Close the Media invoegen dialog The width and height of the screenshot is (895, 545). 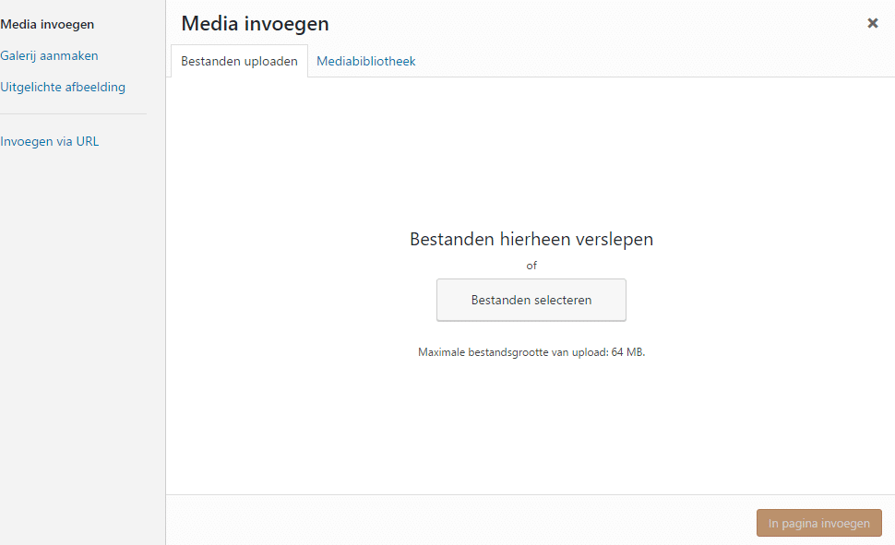872,23
